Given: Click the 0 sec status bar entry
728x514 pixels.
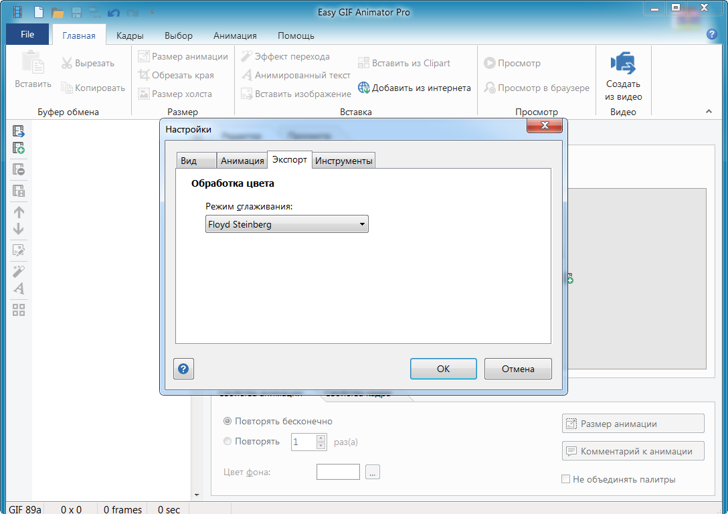Looking at the screenshot, I should click(x=169, y=509).
